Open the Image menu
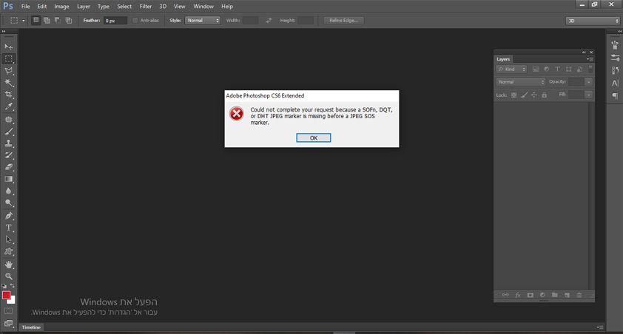 [61, 7]
